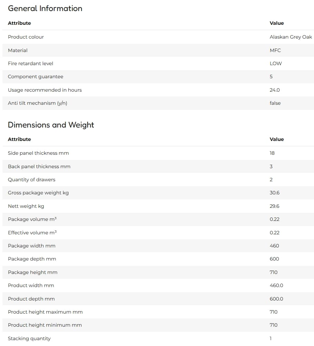Select the Nett weight kg label
This screenshot has width=314, height=346.
(x=26, y=206)
